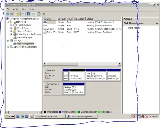Open the File menu
This screenshot has width=160, height=128.
click(x=8, y=9)
